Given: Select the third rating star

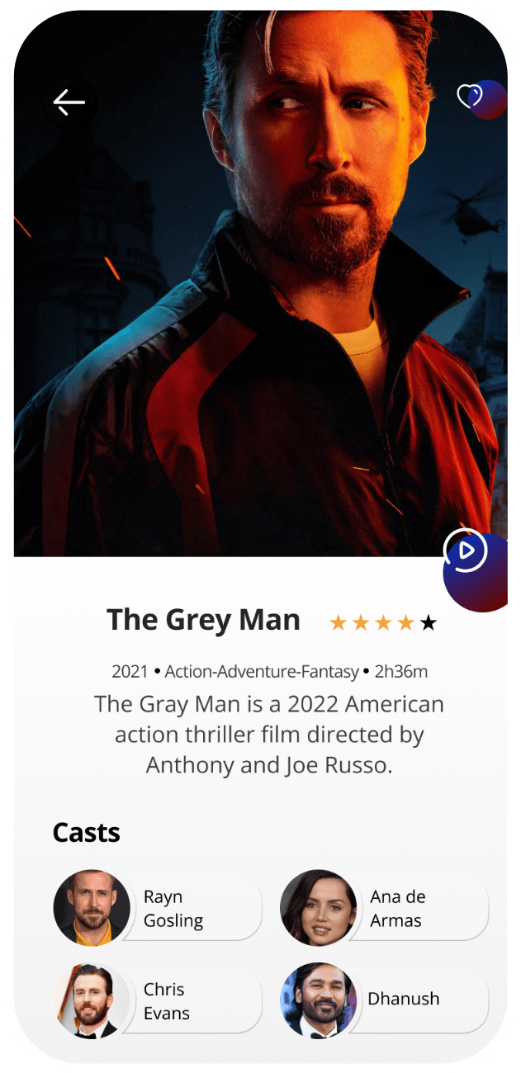Looking at the screenshot, I should point(383,623).
